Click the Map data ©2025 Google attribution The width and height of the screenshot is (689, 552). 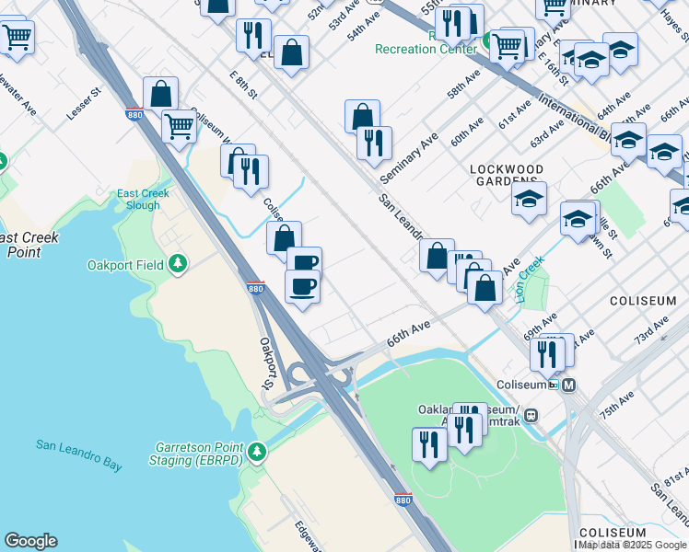[x=632, y=545]
